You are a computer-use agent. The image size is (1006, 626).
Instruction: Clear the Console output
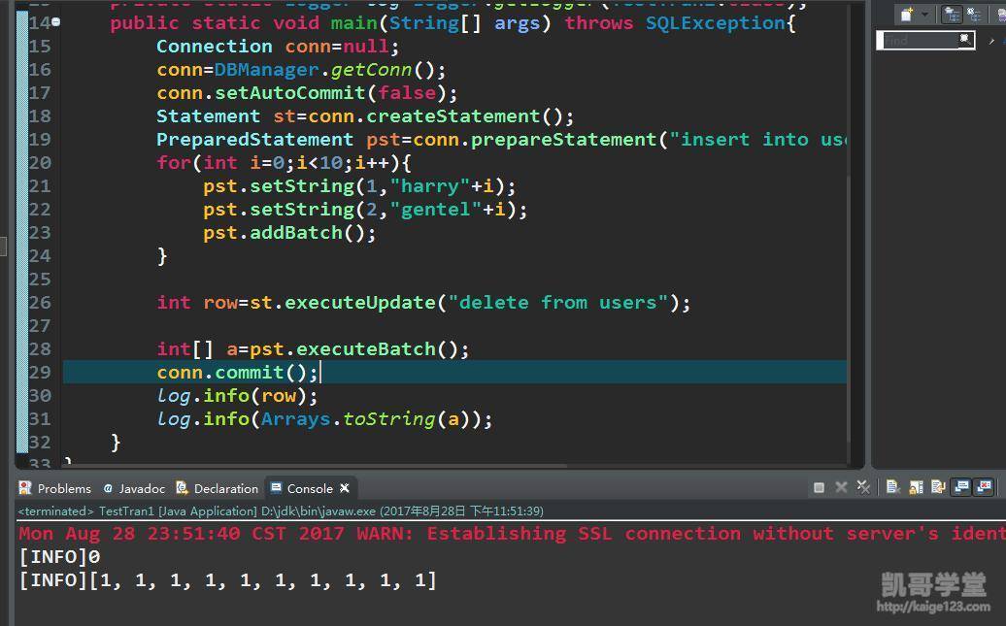point(892,488)
